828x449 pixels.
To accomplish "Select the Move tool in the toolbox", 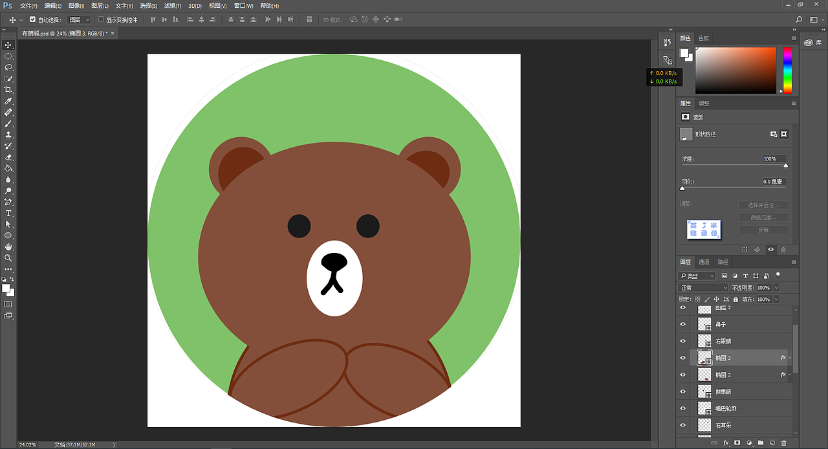I will 8,45.
